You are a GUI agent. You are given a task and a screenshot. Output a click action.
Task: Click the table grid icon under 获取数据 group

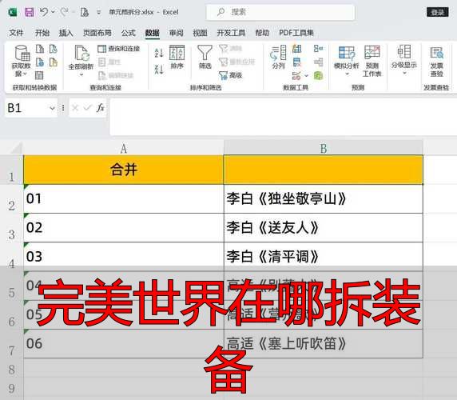[39, 75]
